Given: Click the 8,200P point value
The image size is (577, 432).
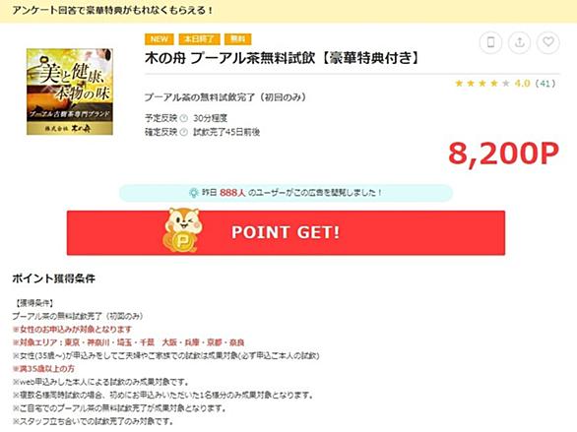Looking at the screenshot, I should coord(503,154).
